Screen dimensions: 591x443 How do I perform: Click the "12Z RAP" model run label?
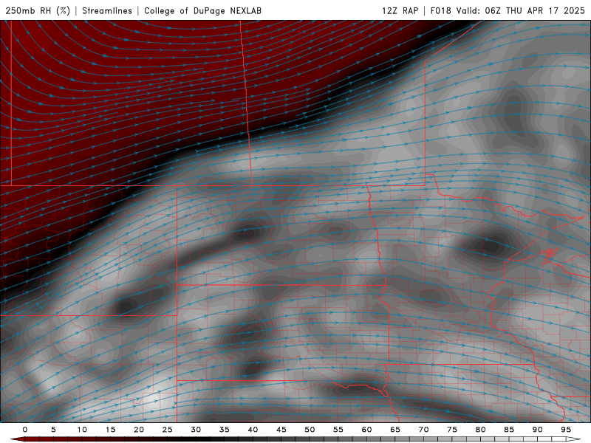pos(400,10)
